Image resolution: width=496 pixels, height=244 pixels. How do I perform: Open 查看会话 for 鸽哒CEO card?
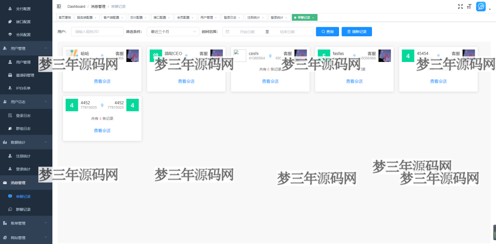(x=186, y=81)
